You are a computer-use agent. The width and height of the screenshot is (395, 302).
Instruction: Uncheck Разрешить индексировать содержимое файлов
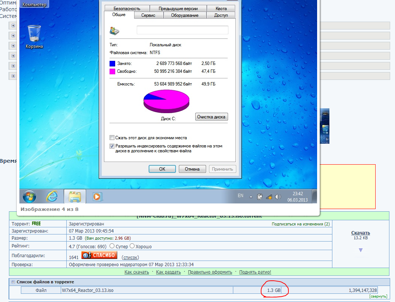112,146
